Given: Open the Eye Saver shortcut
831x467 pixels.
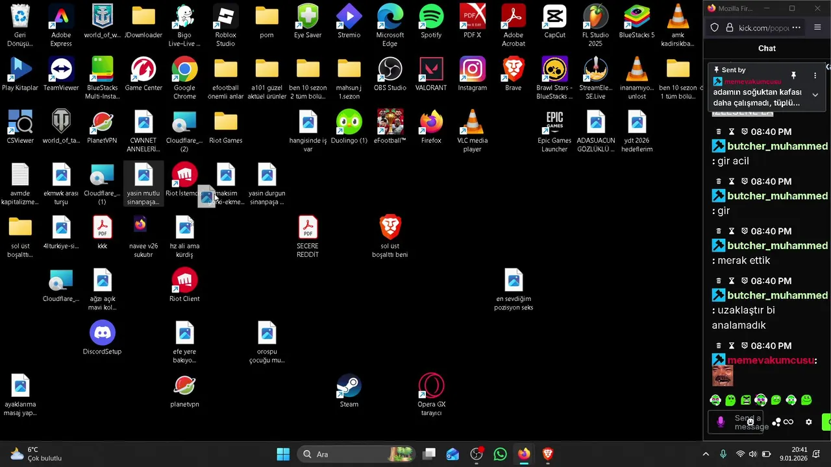Looking at the screenshot, I should (x=308, y=21).
